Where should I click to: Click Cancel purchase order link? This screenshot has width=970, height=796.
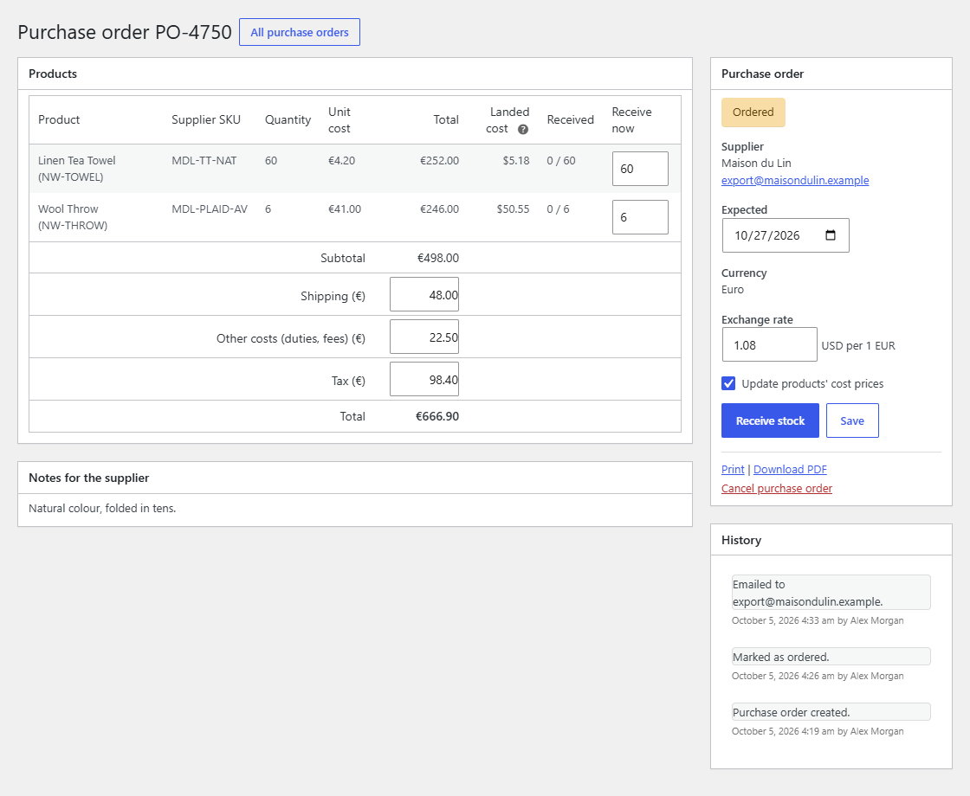point(776,488)
